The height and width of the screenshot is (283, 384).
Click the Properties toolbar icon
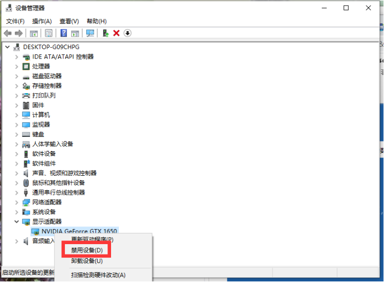(x=49, y=33)
